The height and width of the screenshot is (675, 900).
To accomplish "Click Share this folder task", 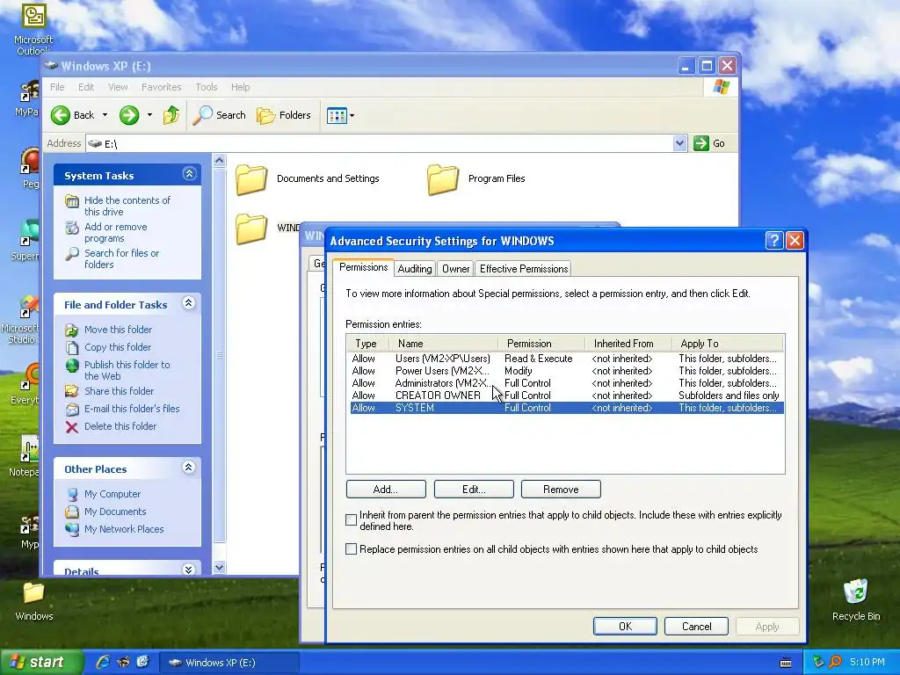I will pyautogui.click(x=119, y=391).
